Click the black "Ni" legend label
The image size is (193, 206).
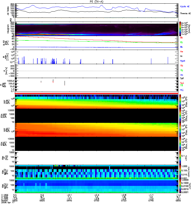pos(181,56)
